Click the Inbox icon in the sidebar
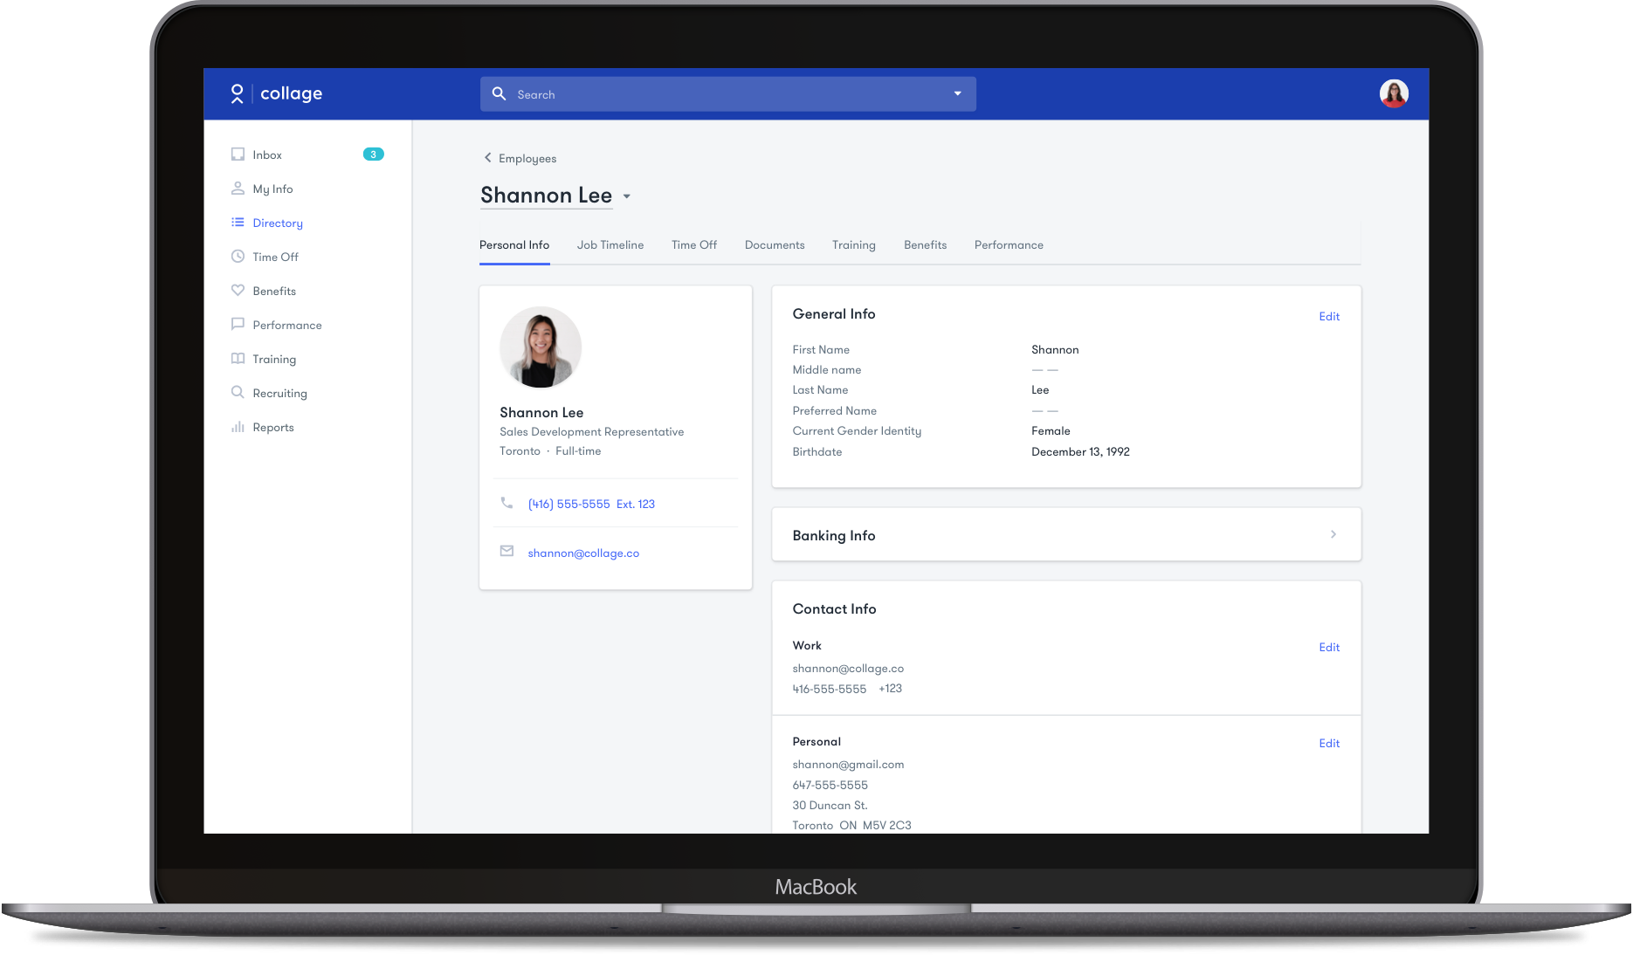The image size is (1633, 955). tap(238, 155)
